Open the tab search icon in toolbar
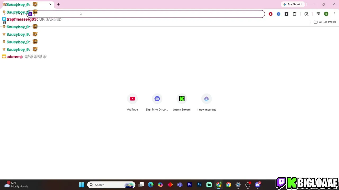 pyautogui.click(x=306, y=14)
